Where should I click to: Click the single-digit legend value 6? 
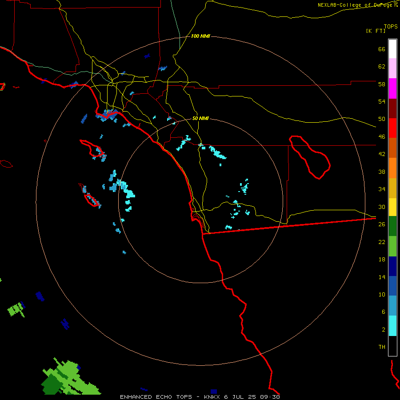coord(384,312)
